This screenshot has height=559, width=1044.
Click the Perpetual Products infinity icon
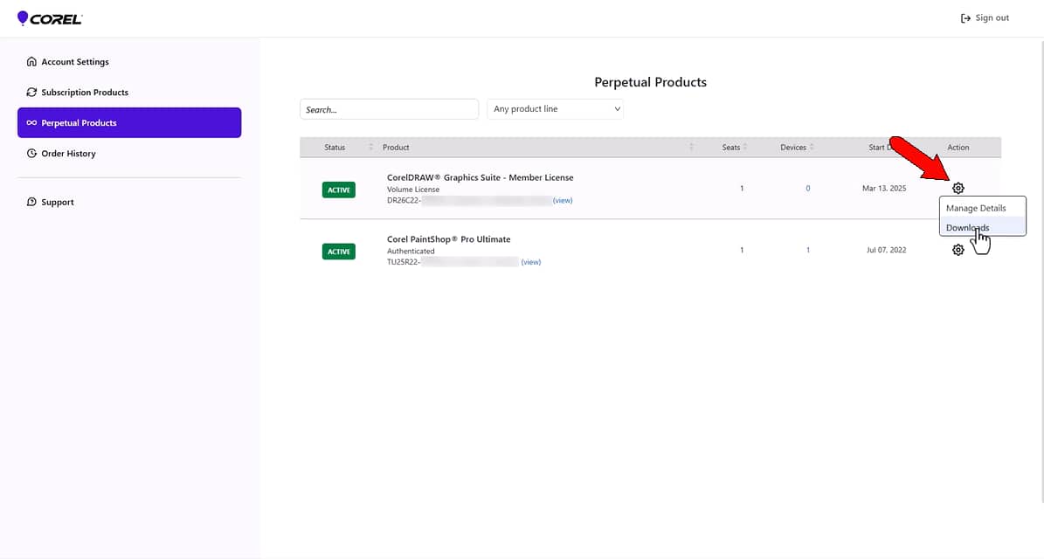(x=31, y=122)
